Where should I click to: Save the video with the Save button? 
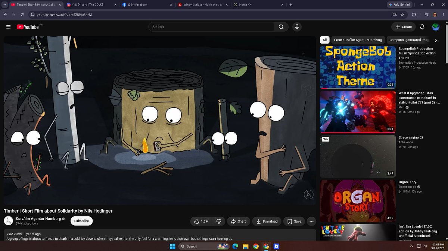click(294, 221)
